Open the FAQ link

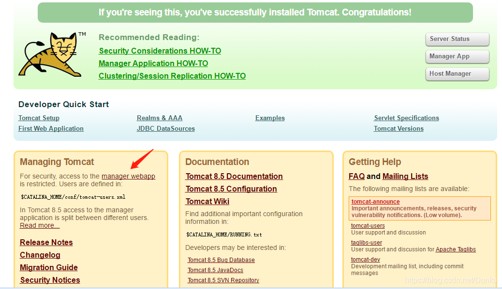[356, 176]
